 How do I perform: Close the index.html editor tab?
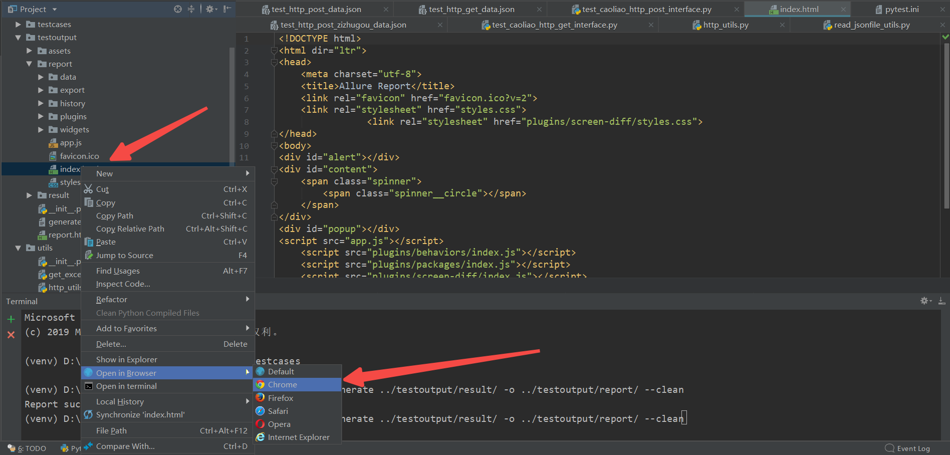coord(843,9)
